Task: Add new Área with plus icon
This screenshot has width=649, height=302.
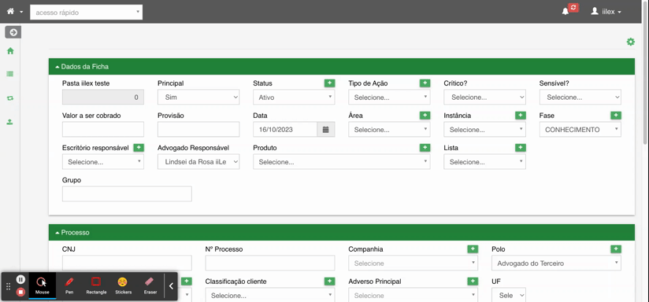Action: (425, 116)
